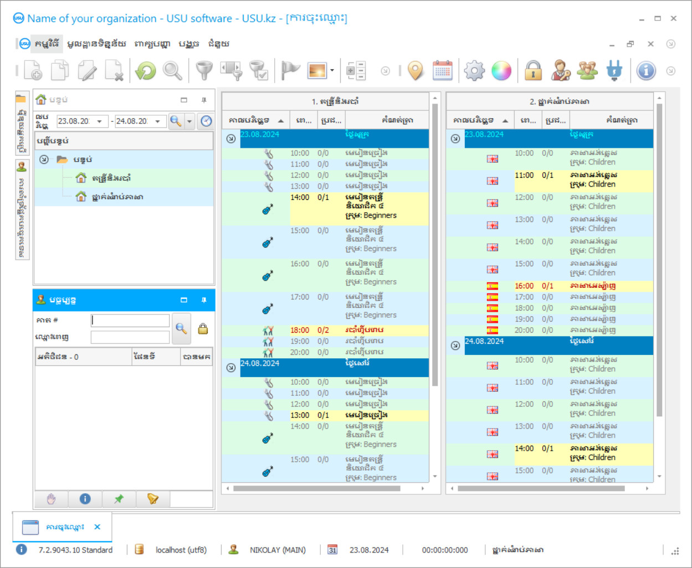
Task: Click the green Refresh arrow toolbar icon
Action: click(146, 71)
